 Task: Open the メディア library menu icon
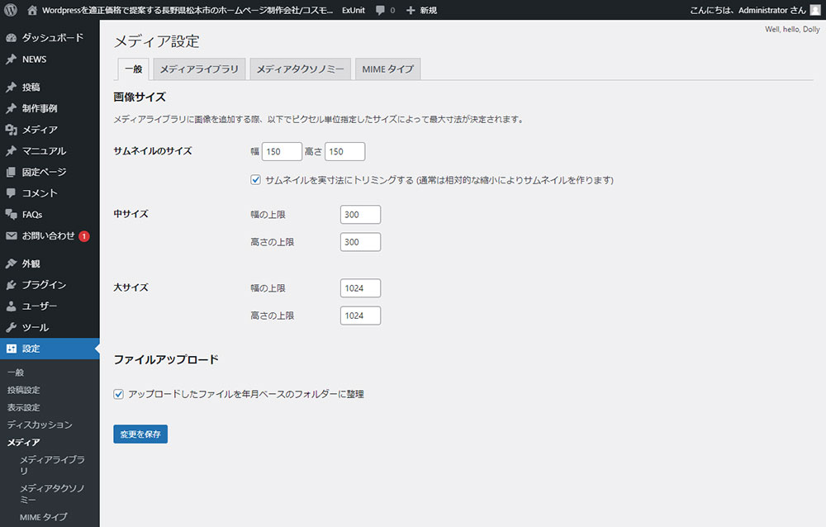click(11, 130)
